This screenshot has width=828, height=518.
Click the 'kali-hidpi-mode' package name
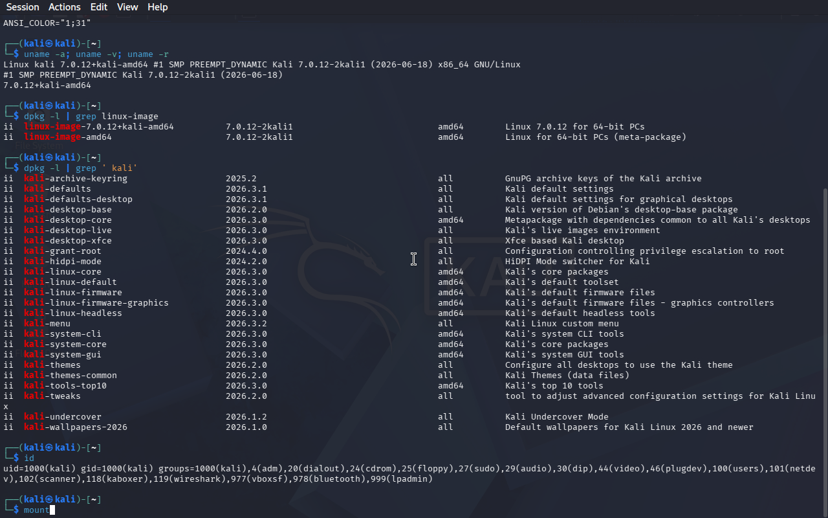click(x=63, y=262)
